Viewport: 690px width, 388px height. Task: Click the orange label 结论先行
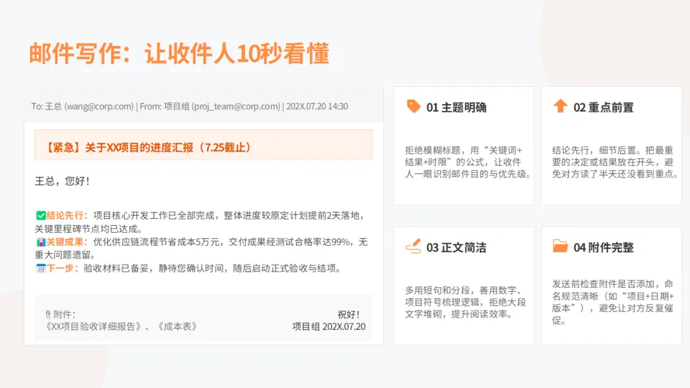point(65,215)
